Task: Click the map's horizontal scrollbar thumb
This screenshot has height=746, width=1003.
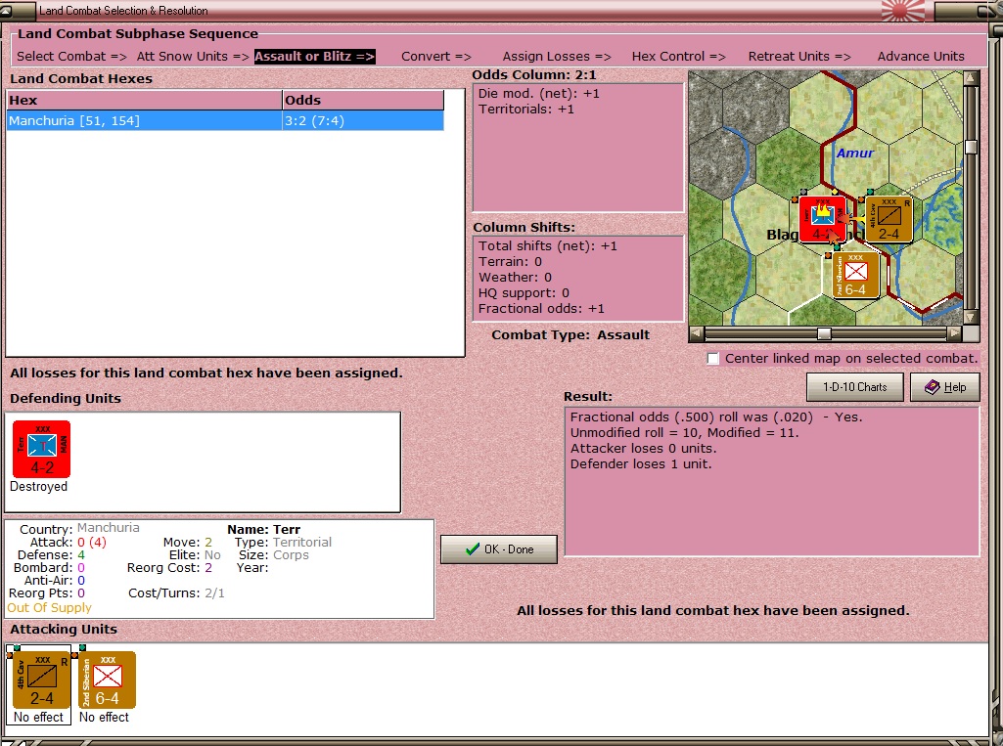Action: [x=825, y=333]
